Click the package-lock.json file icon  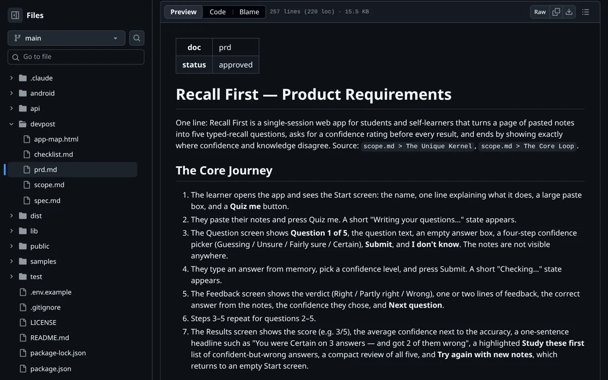point(23,353)
